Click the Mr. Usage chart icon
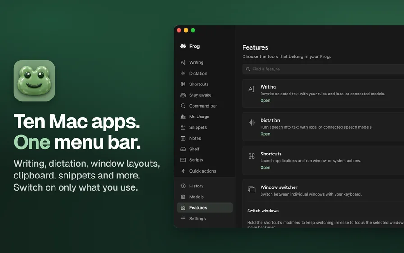This screenshot has height=253, width=404. pyautogui.click(x=183, y=117)
